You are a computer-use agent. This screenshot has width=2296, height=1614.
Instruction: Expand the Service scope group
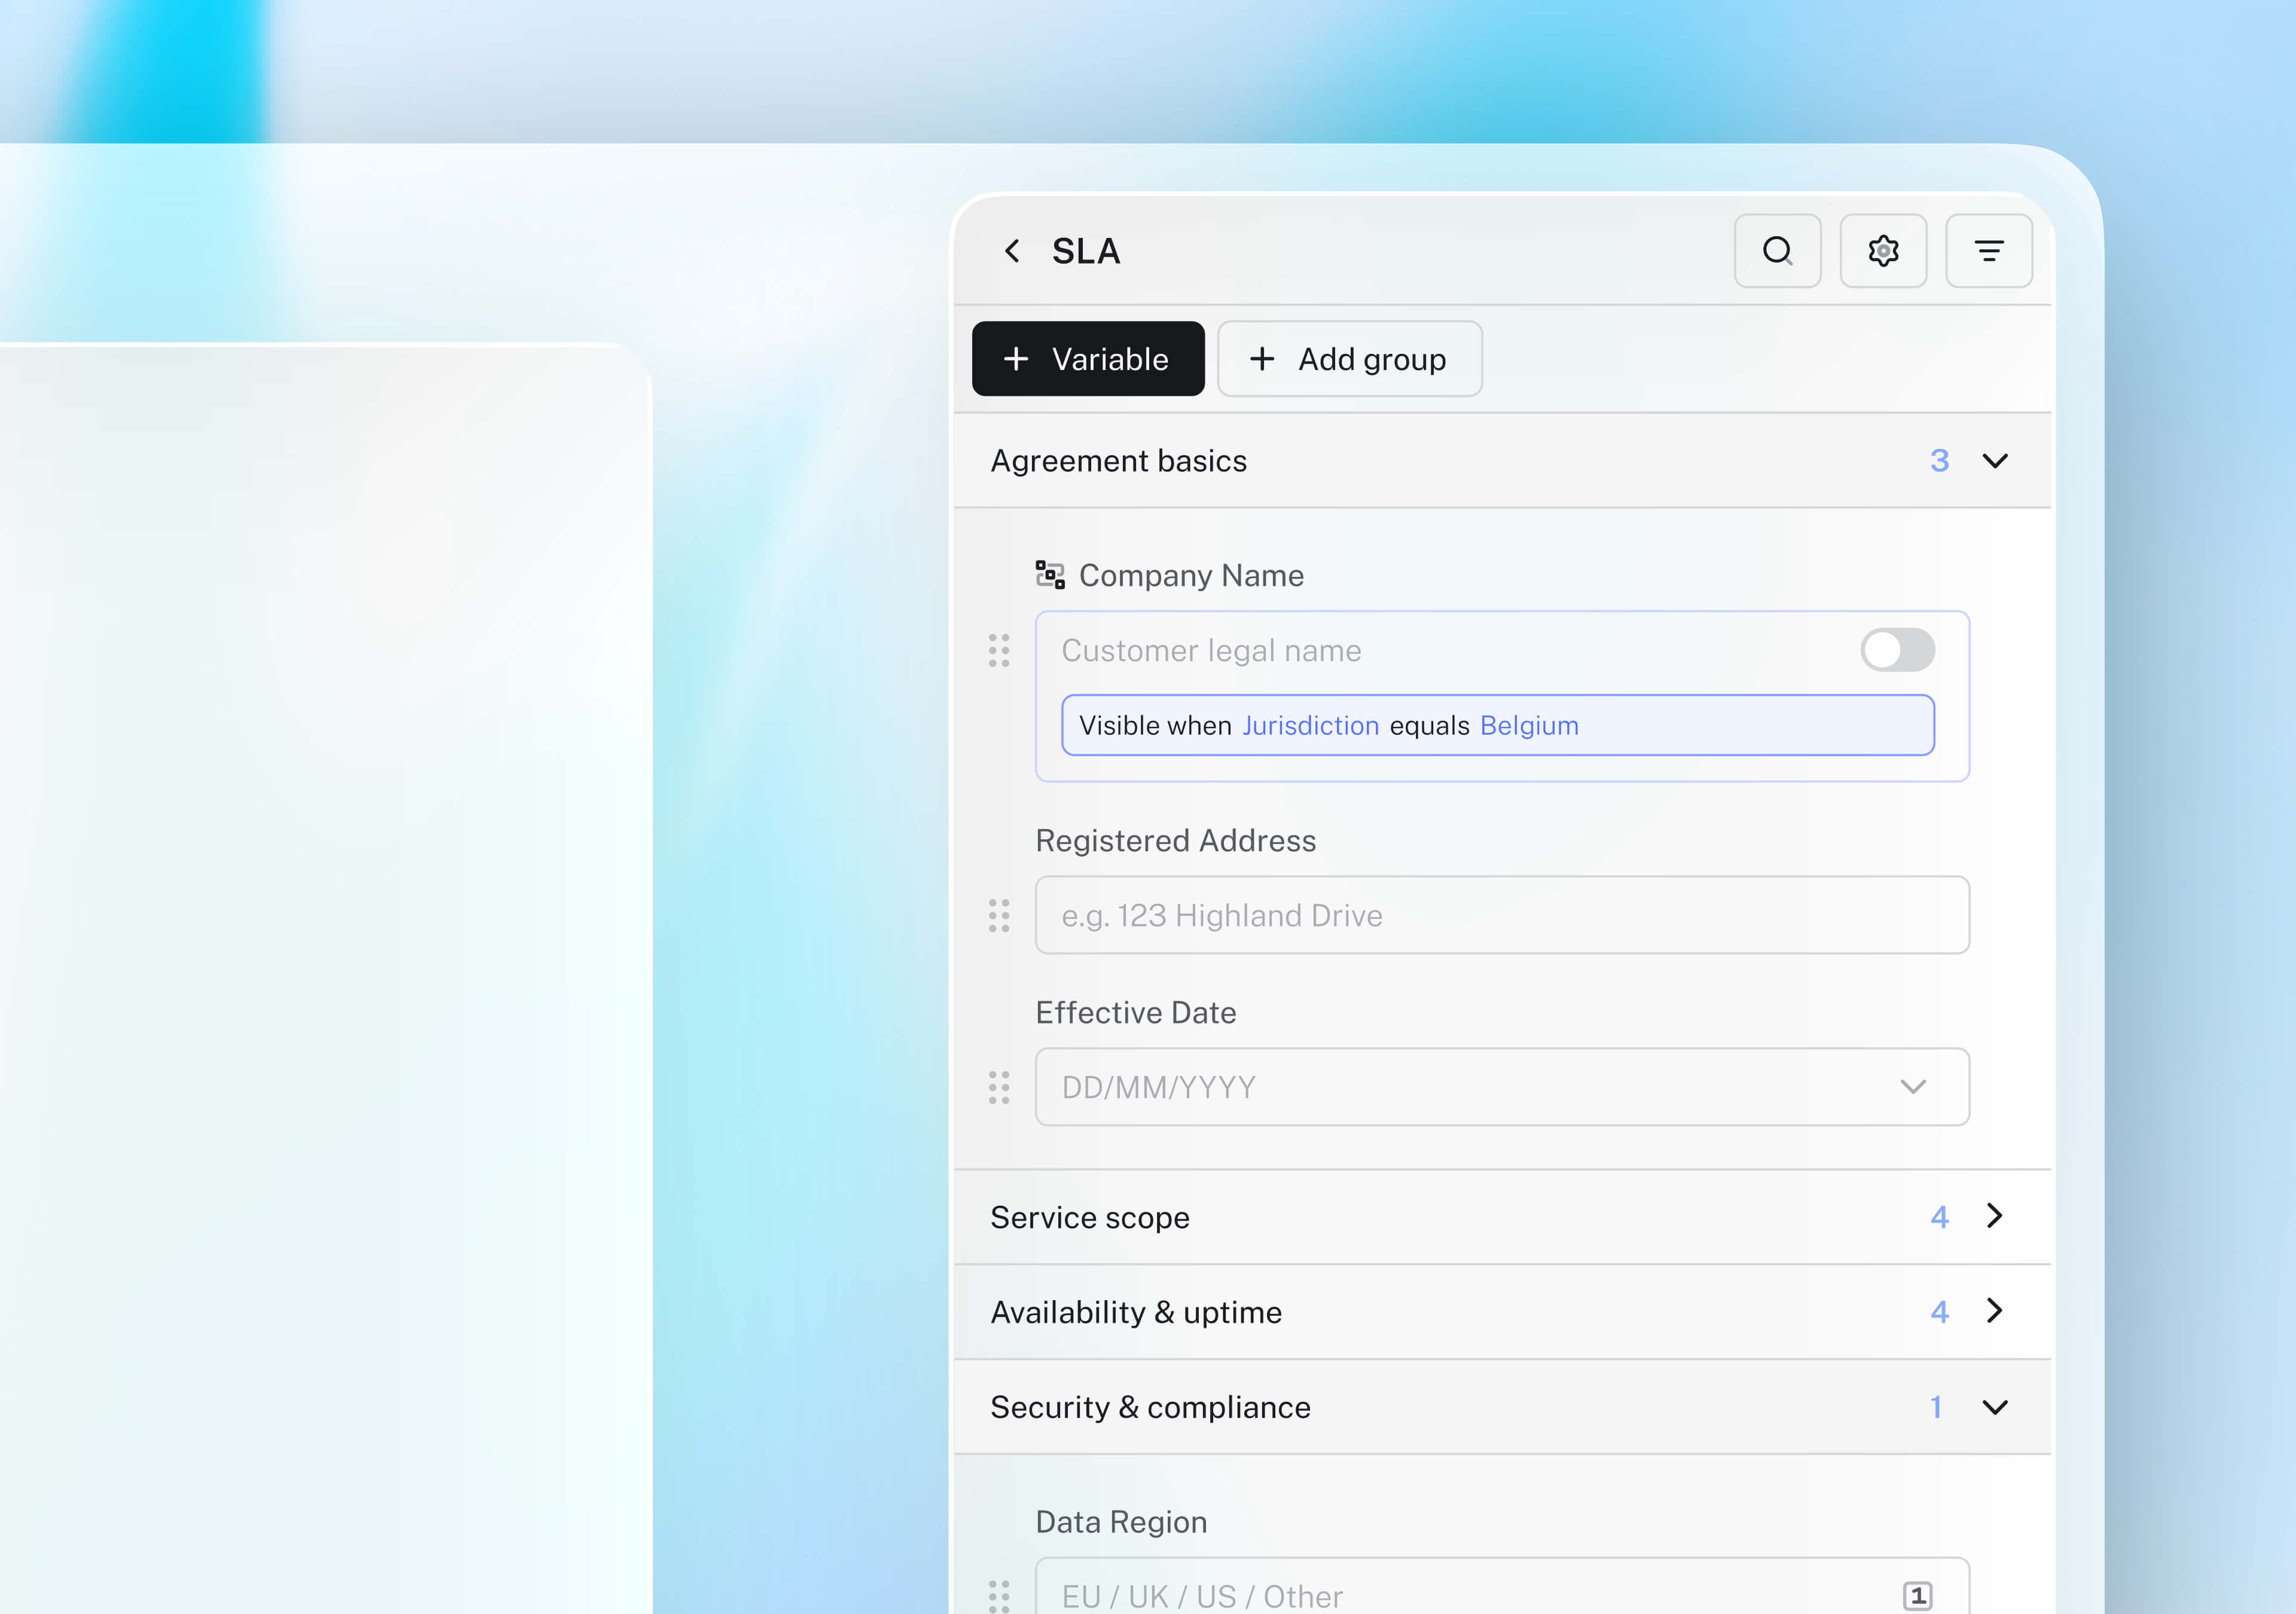1994,1216
